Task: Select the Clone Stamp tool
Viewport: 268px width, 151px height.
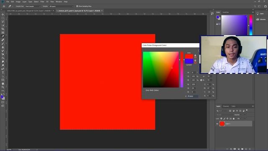Action: [3, 47]
